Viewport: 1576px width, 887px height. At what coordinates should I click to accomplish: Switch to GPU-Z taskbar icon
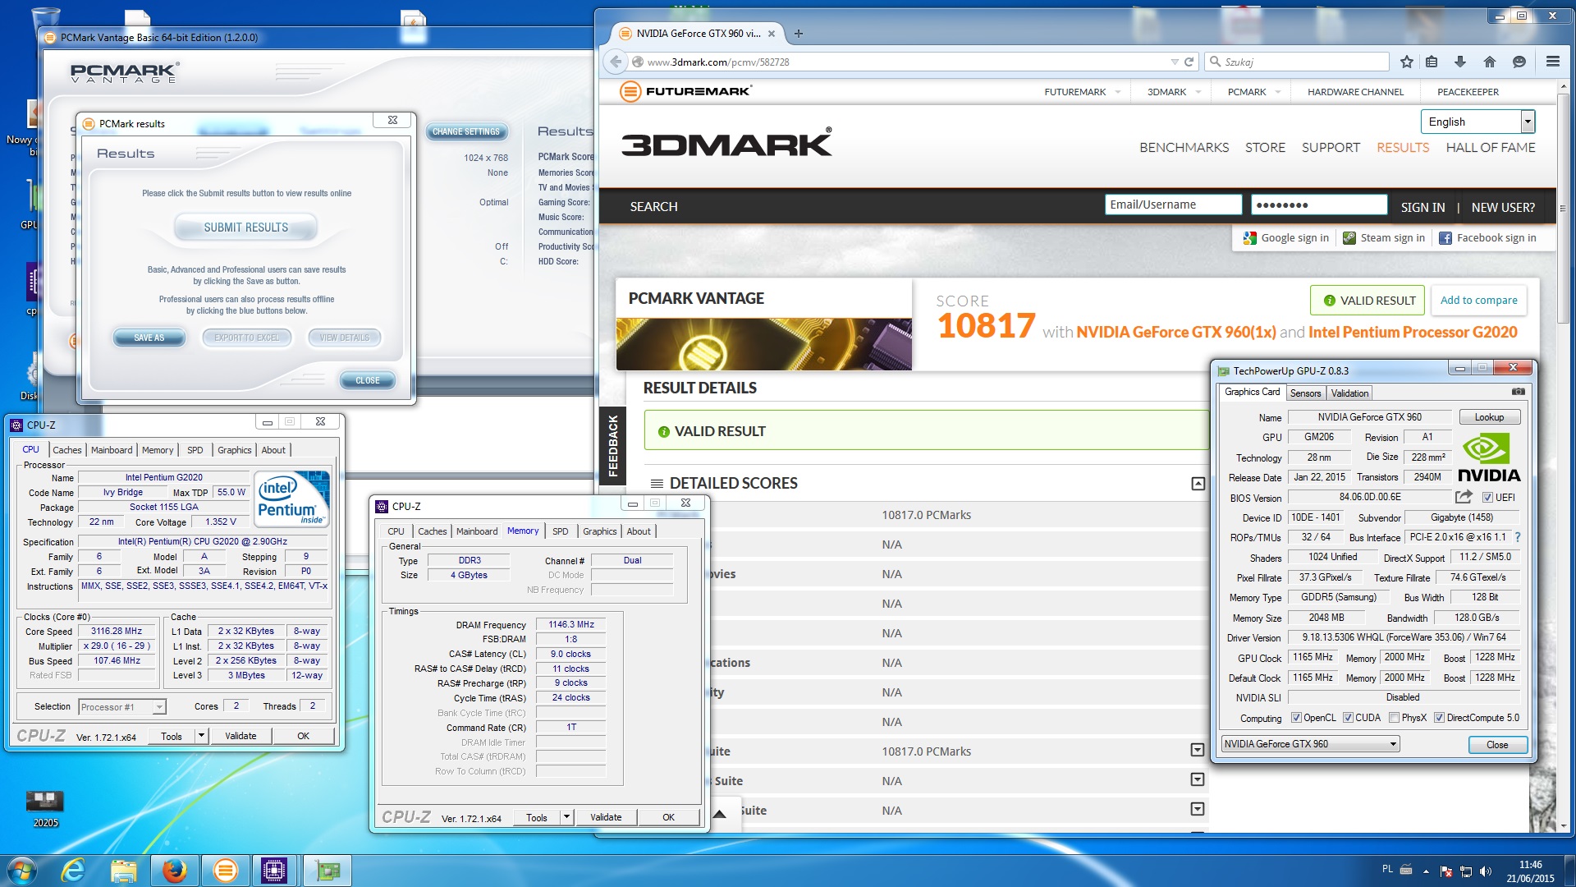tap(328, 871)
